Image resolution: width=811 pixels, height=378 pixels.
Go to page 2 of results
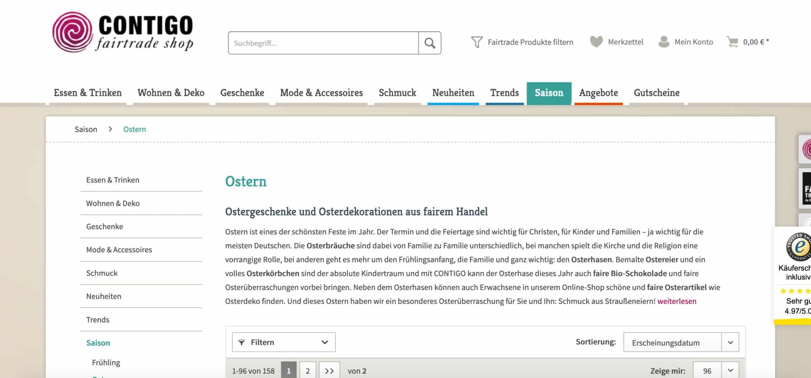point(308,371)
